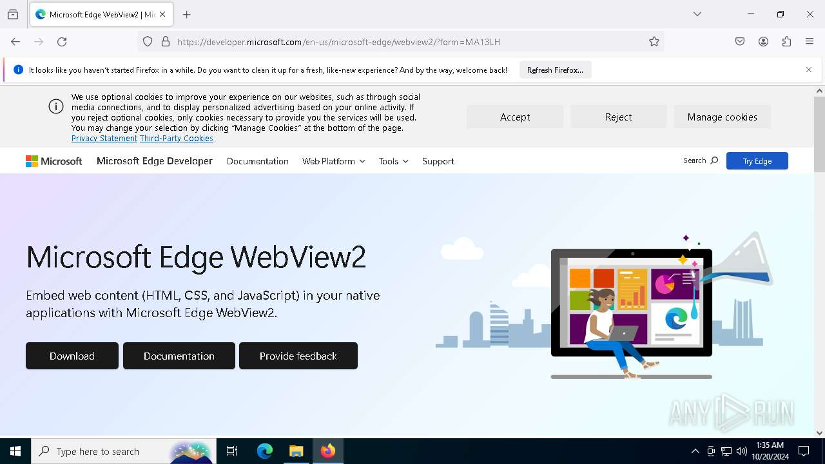The height and width of the screenshot is (464, 825).
Task: Show hidden system tray icons
Action: pos(695,451)
